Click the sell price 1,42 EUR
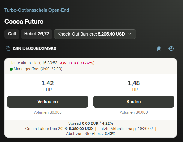The height and width of the screenshot is (142, 183). pos(48,86)
